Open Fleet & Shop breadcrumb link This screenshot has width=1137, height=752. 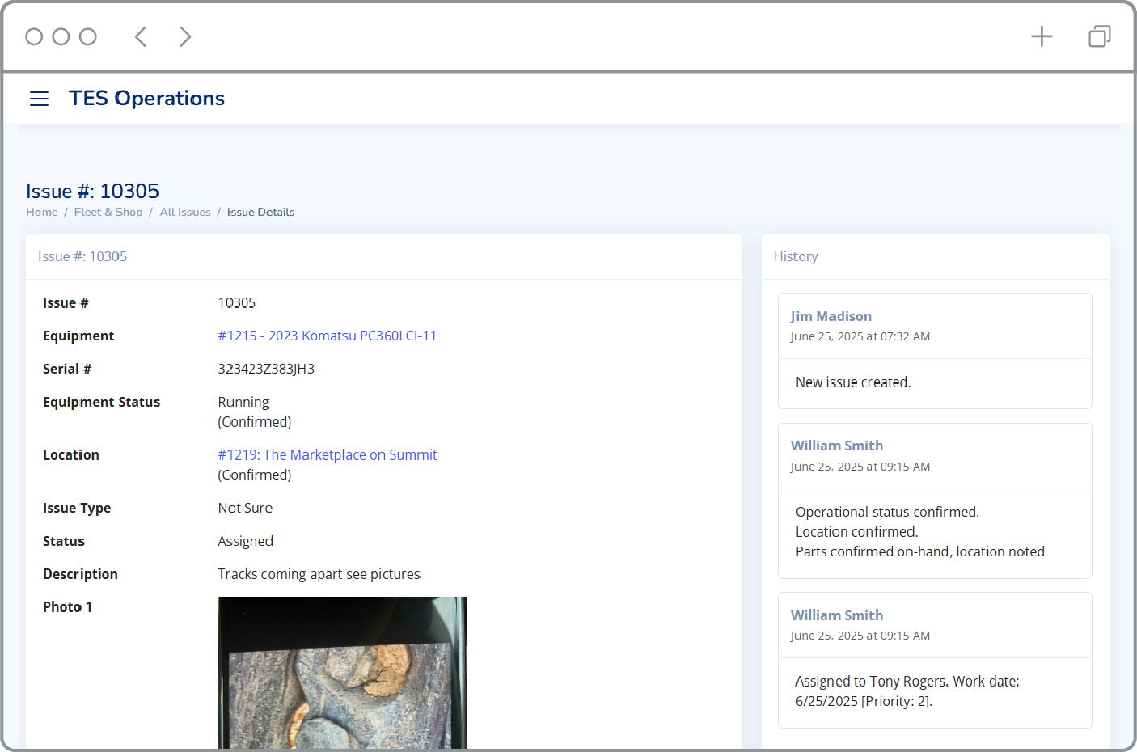pyautogui.click(x=108, y=212)
